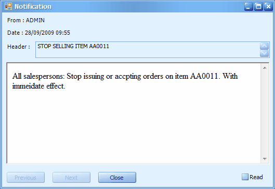Click the Notification title bar text
This screenshot has height=189, width=275.
click(33, 7)
